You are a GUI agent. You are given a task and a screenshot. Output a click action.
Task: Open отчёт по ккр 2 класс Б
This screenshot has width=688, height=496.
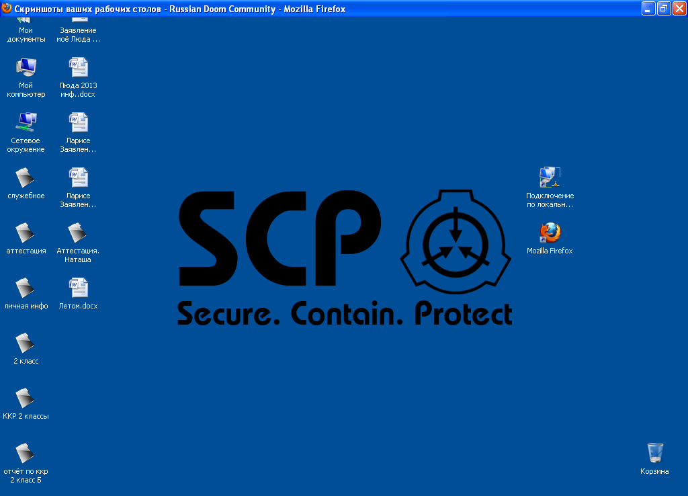pyautogui.click(x=26, y=464)
